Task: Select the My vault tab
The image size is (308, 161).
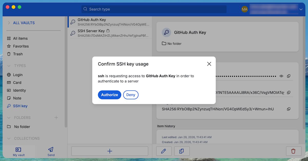Action: click(18, 151)
